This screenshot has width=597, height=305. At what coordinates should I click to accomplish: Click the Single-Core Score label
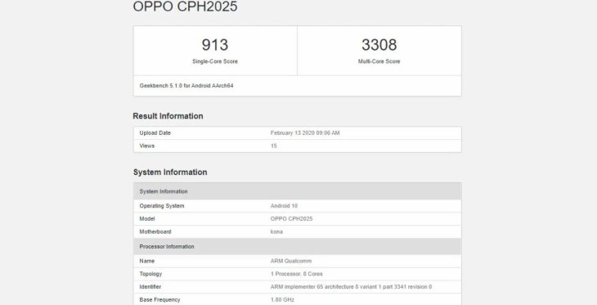pyautogui.click(x=215, y=61)
